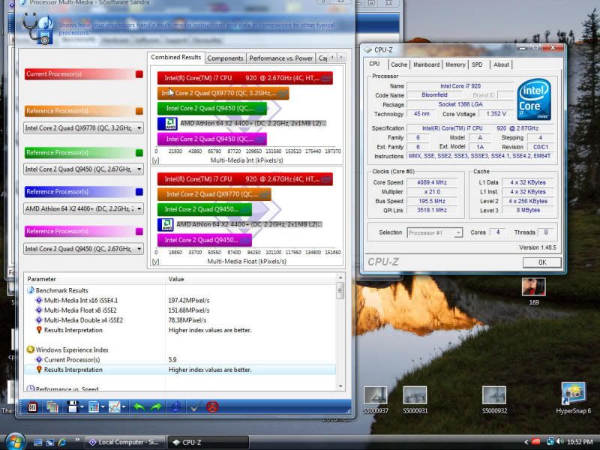Viewport: 600px width, 450px height.
Task: Click the Switch Between Windows quick launch icon
Action: tap(49, 442)
